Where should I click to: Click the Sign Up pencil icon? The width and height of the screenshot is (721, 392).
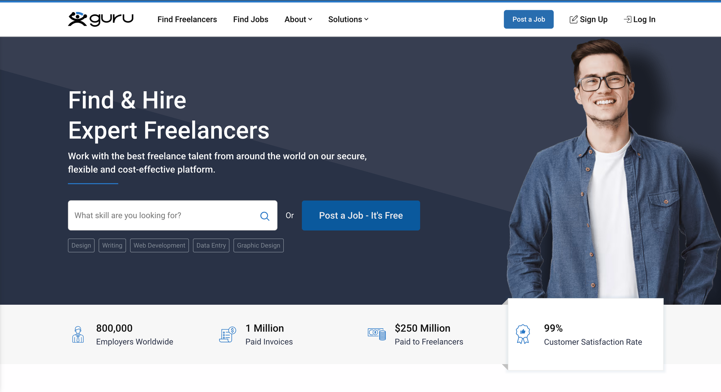[573, 19]
